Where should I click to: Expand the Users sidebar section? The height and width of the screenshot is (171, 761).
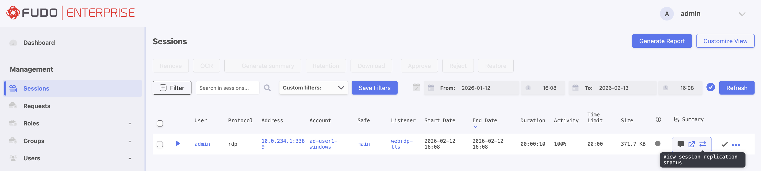click(x=130, y=159)
